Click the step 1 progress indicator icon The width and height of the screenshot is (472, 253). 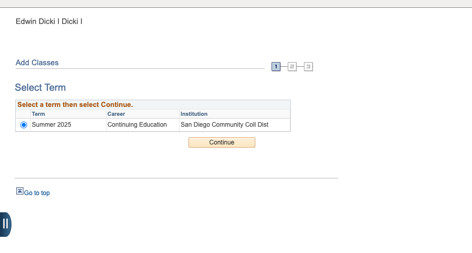click(276, 66)
